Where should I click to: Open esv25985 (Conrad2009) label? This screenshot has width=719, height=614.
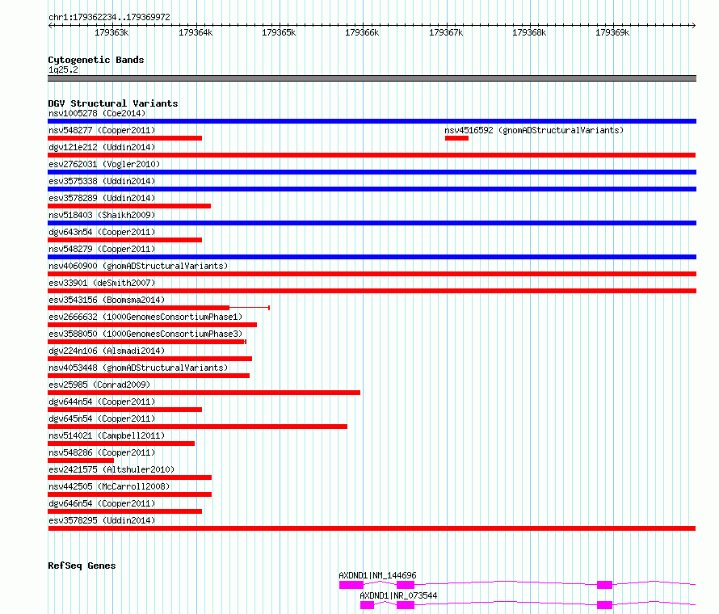click(99, 385)
